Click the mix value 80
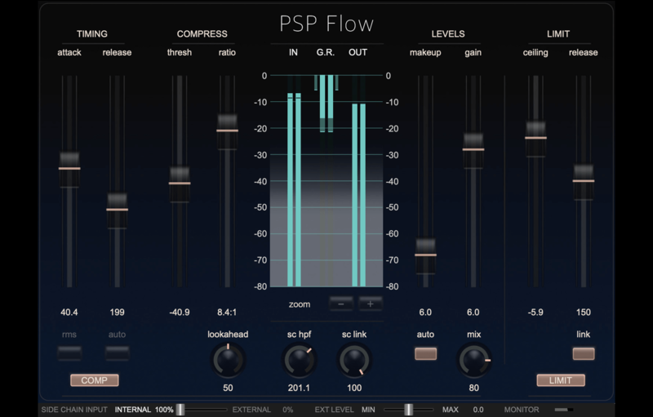 click(474, 388)
